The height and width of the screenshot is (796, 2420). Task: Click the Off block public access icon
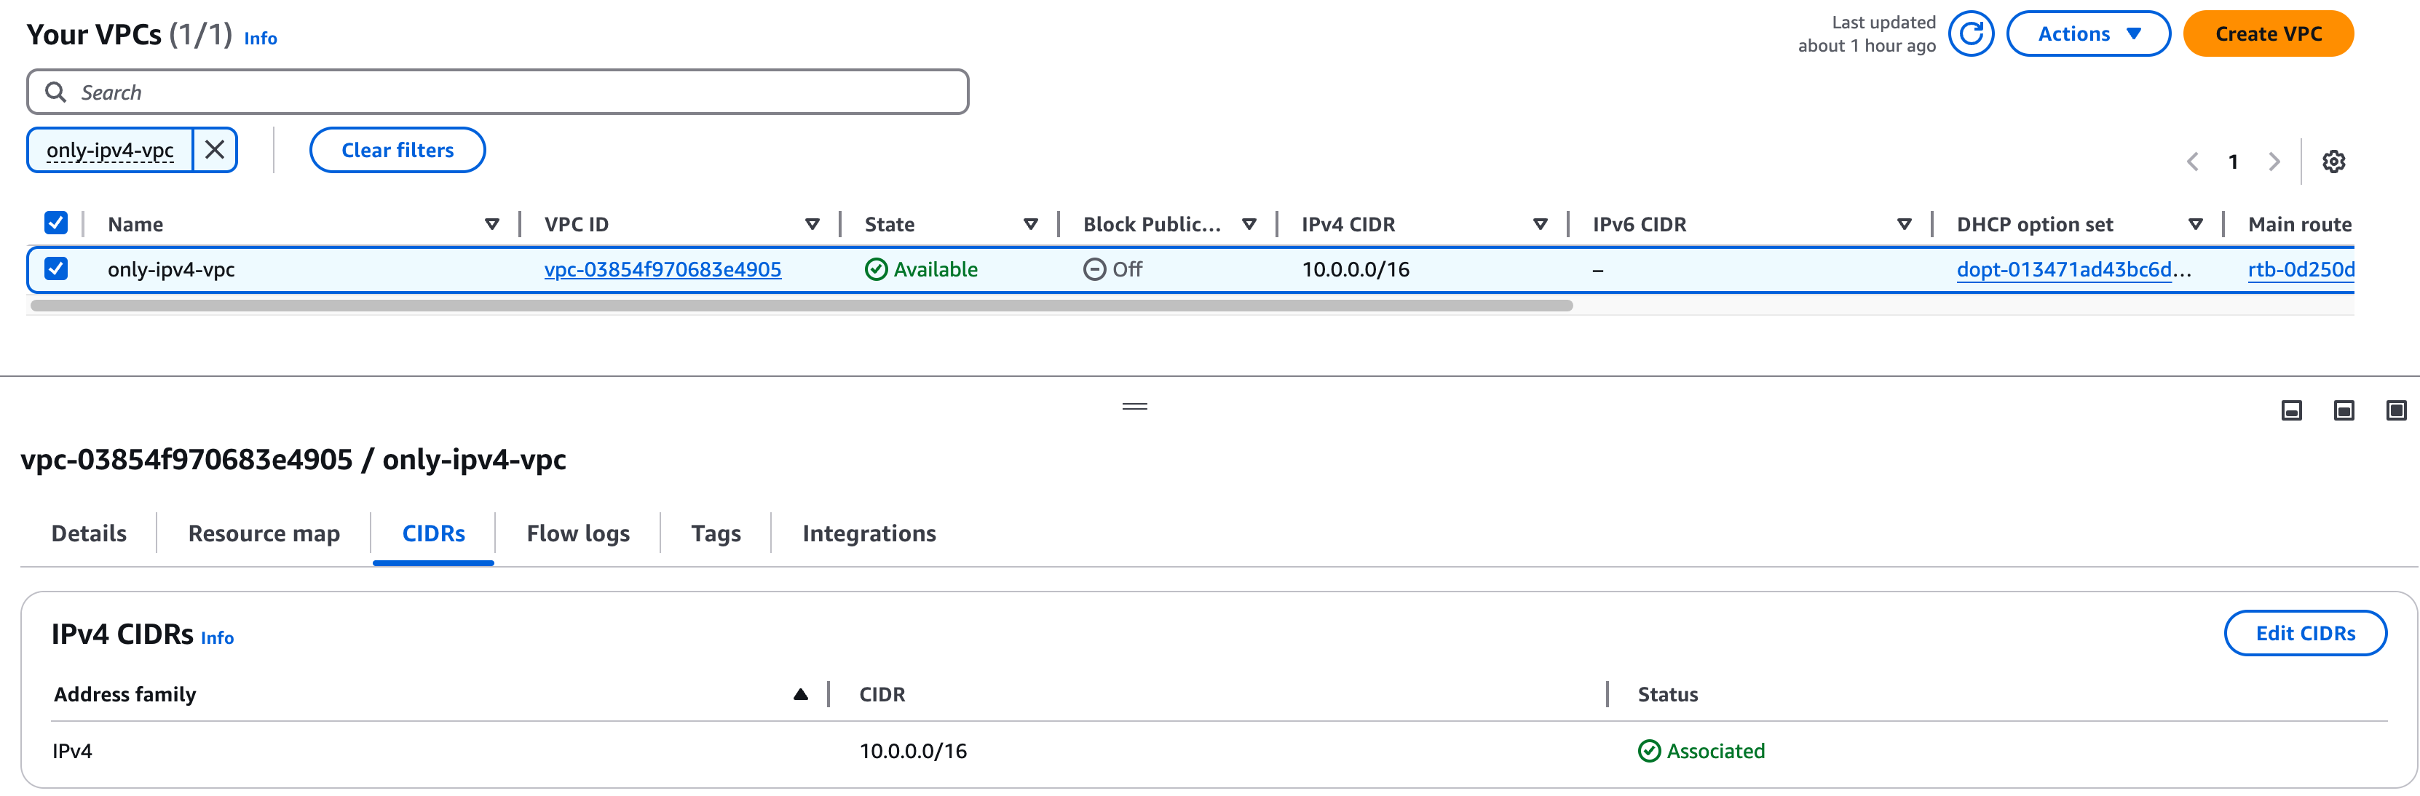[x=1094, y=269]
